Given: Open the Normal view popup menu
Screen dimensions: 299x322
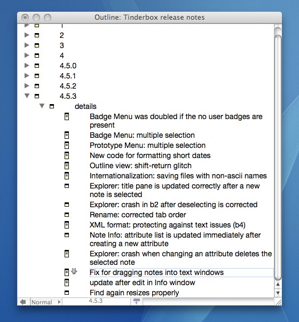Looking at the screenshot, I should pyautogui.click(x=46, y=302).
